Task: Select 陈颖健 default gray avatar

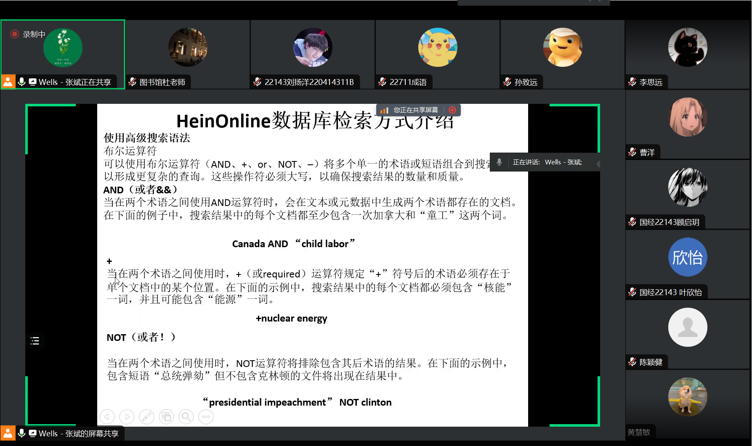Action: tap(688, 327)
